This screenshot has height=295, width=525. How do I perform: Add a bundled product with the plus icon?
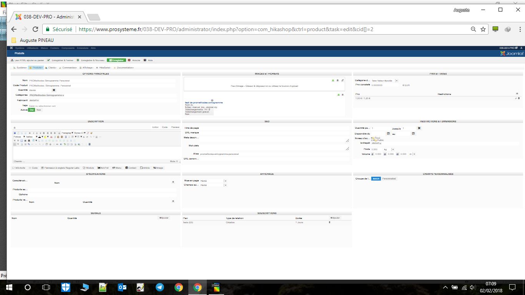[173, 201]
